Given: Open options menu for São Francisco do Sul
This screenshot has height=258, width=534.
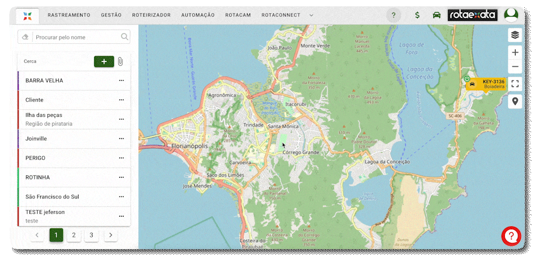Looking at the screenshot, I should pyautogui.click(x=121, y=197).
